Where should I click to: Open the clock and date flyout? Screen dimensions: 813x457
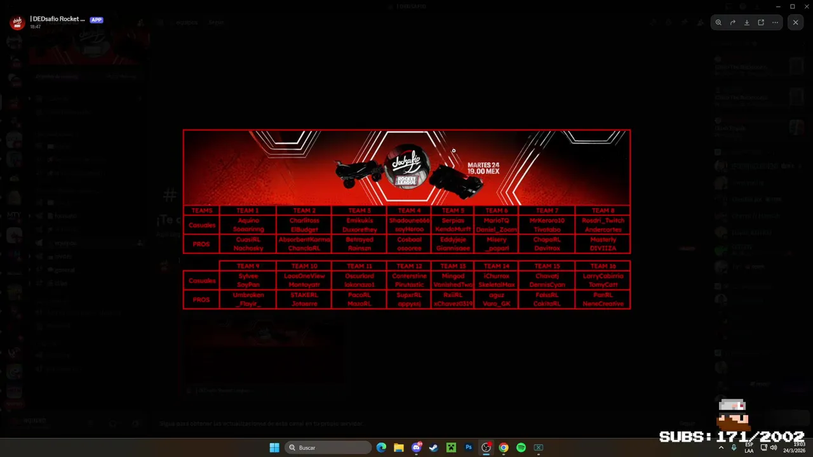tap(794, 447)
